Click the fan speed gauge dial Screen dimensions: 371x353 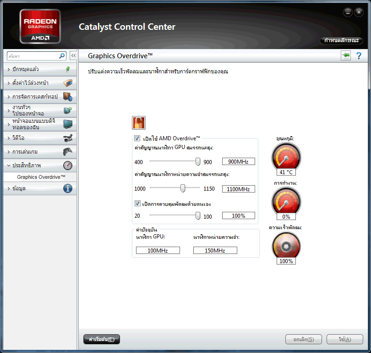pyautogui.click(x=286, y=245)
